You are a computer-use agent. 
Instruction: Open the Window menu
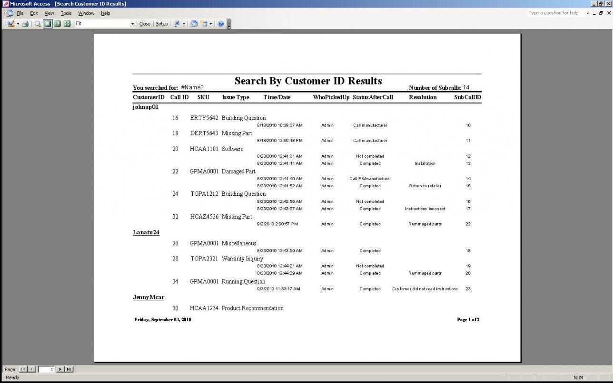(86, 13)
